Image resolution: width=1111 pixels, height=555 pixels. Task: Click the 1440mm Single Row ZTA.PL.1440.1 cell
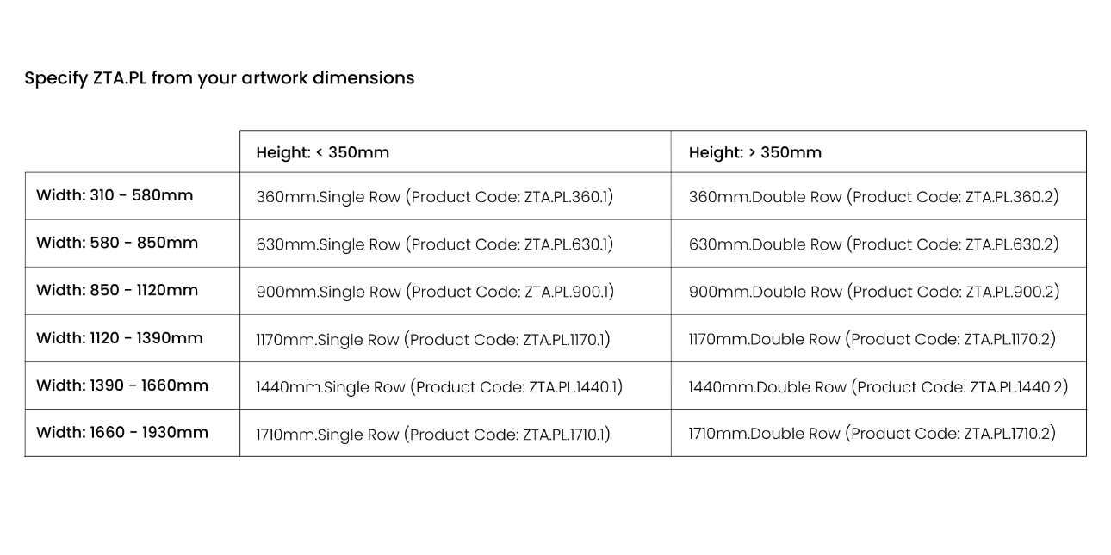pyautogui.click(x=439, y=386)
